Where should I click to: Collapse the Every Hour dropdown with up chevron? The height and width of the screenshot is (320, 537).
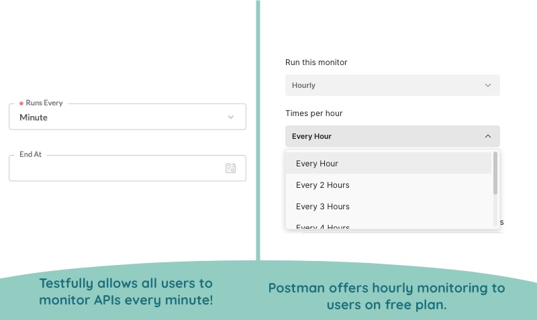point(488,136)
